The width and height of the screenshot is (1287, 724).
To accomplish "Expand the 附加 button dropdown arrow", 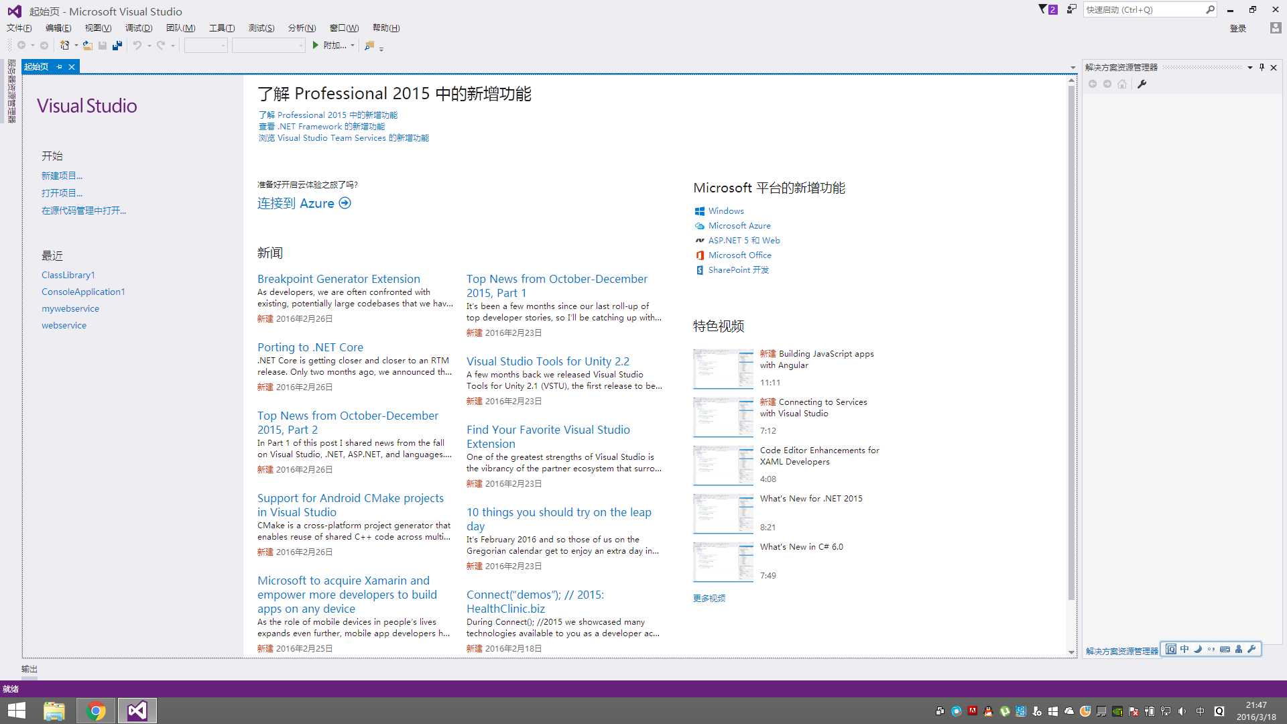I will tap(353, 46).
